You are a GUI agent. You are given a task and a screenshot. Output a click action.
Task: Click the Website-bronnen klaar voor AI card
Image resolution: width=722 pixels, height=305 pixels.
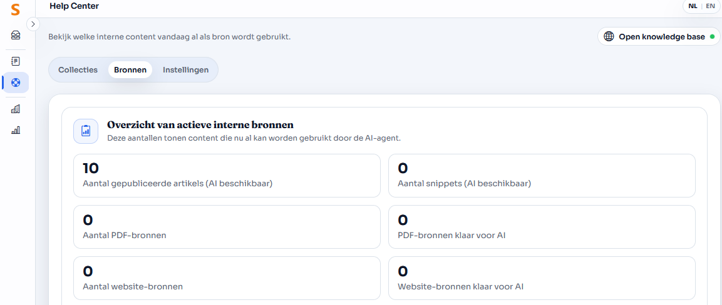click(x=542, y=278)
